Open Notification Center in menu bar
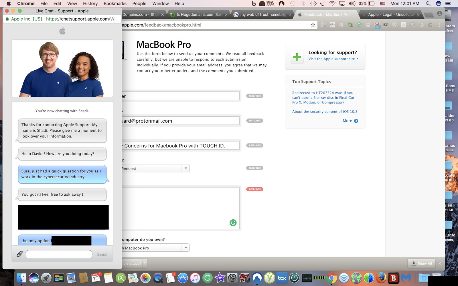The width and height of the screenshot is (458, 286). click(448, 3)
